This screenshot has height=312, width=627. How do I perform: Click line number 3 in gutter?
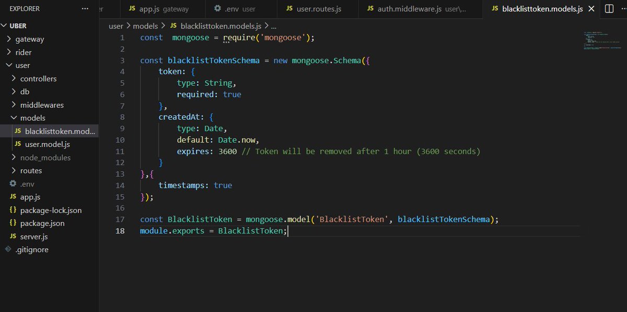(x=122, y=60)
